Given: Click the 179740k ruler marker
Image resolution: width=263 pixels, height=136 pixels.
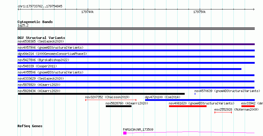Looking at the screenshot, I should tap(87, 12).
